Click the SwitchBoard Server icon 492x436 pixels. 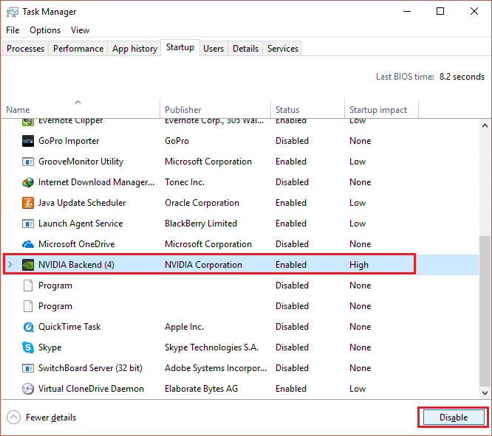(28, 368)
